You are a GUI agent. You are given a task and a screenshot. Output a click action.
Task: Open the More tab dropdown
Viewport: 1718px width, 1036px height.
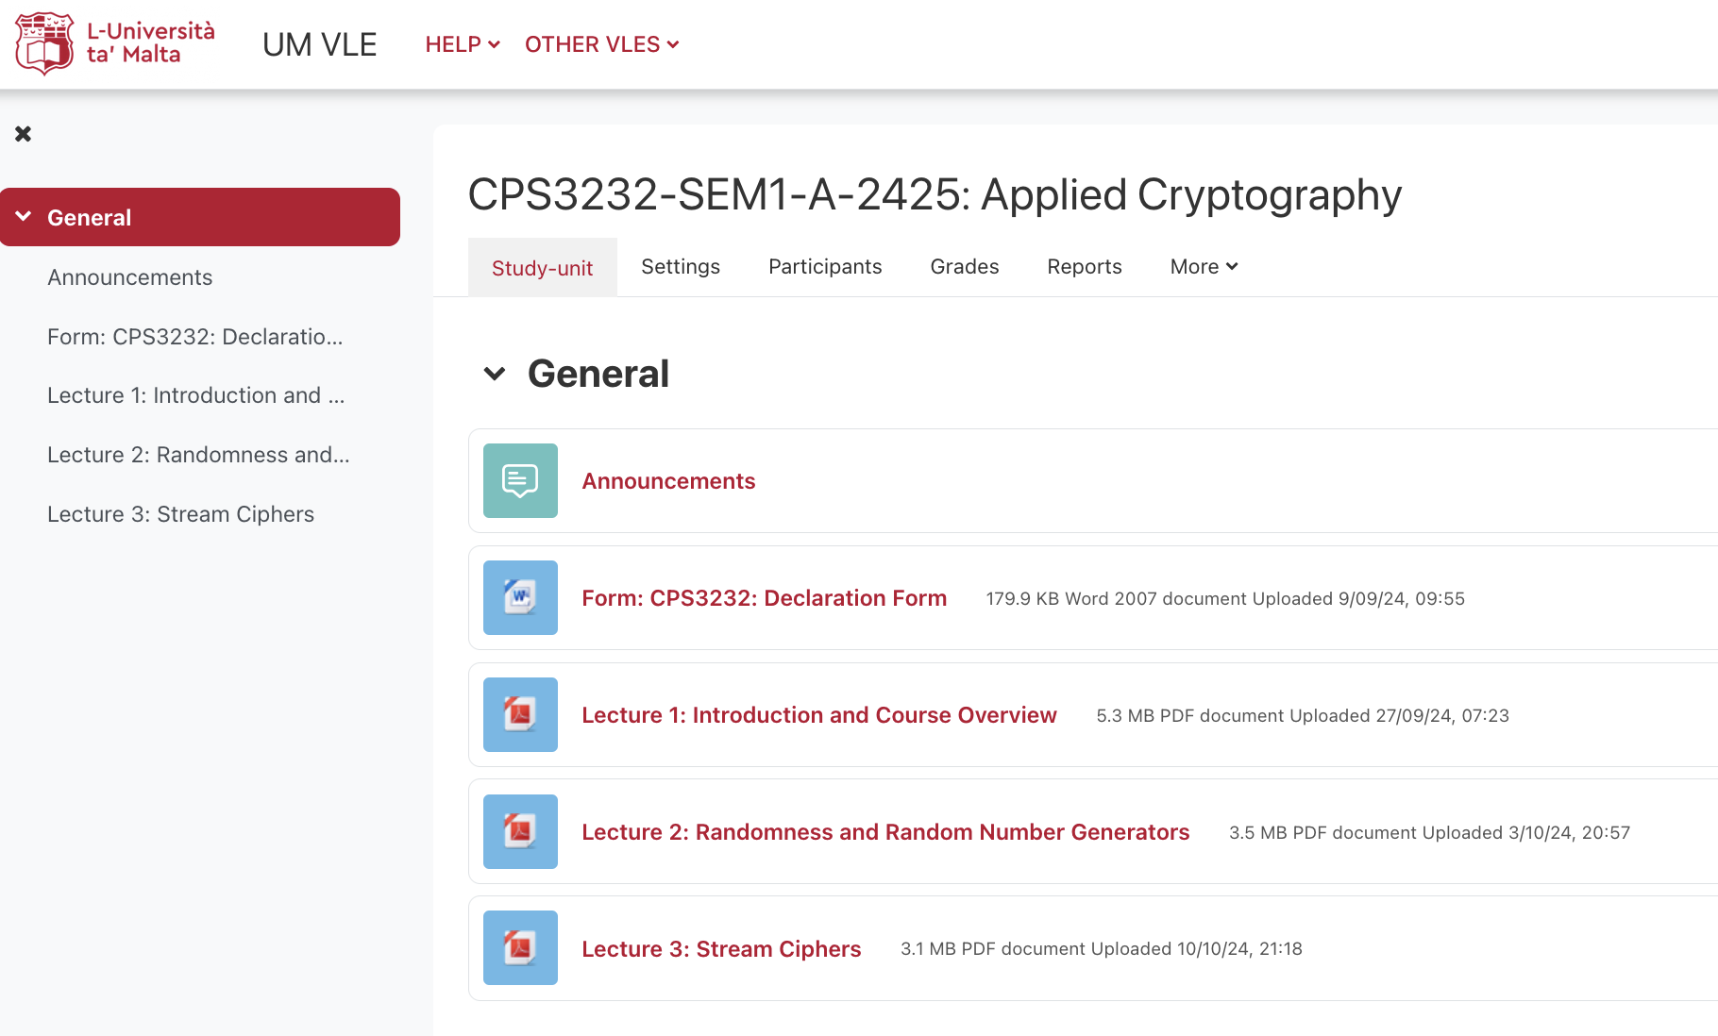[x=1204, y=267]
